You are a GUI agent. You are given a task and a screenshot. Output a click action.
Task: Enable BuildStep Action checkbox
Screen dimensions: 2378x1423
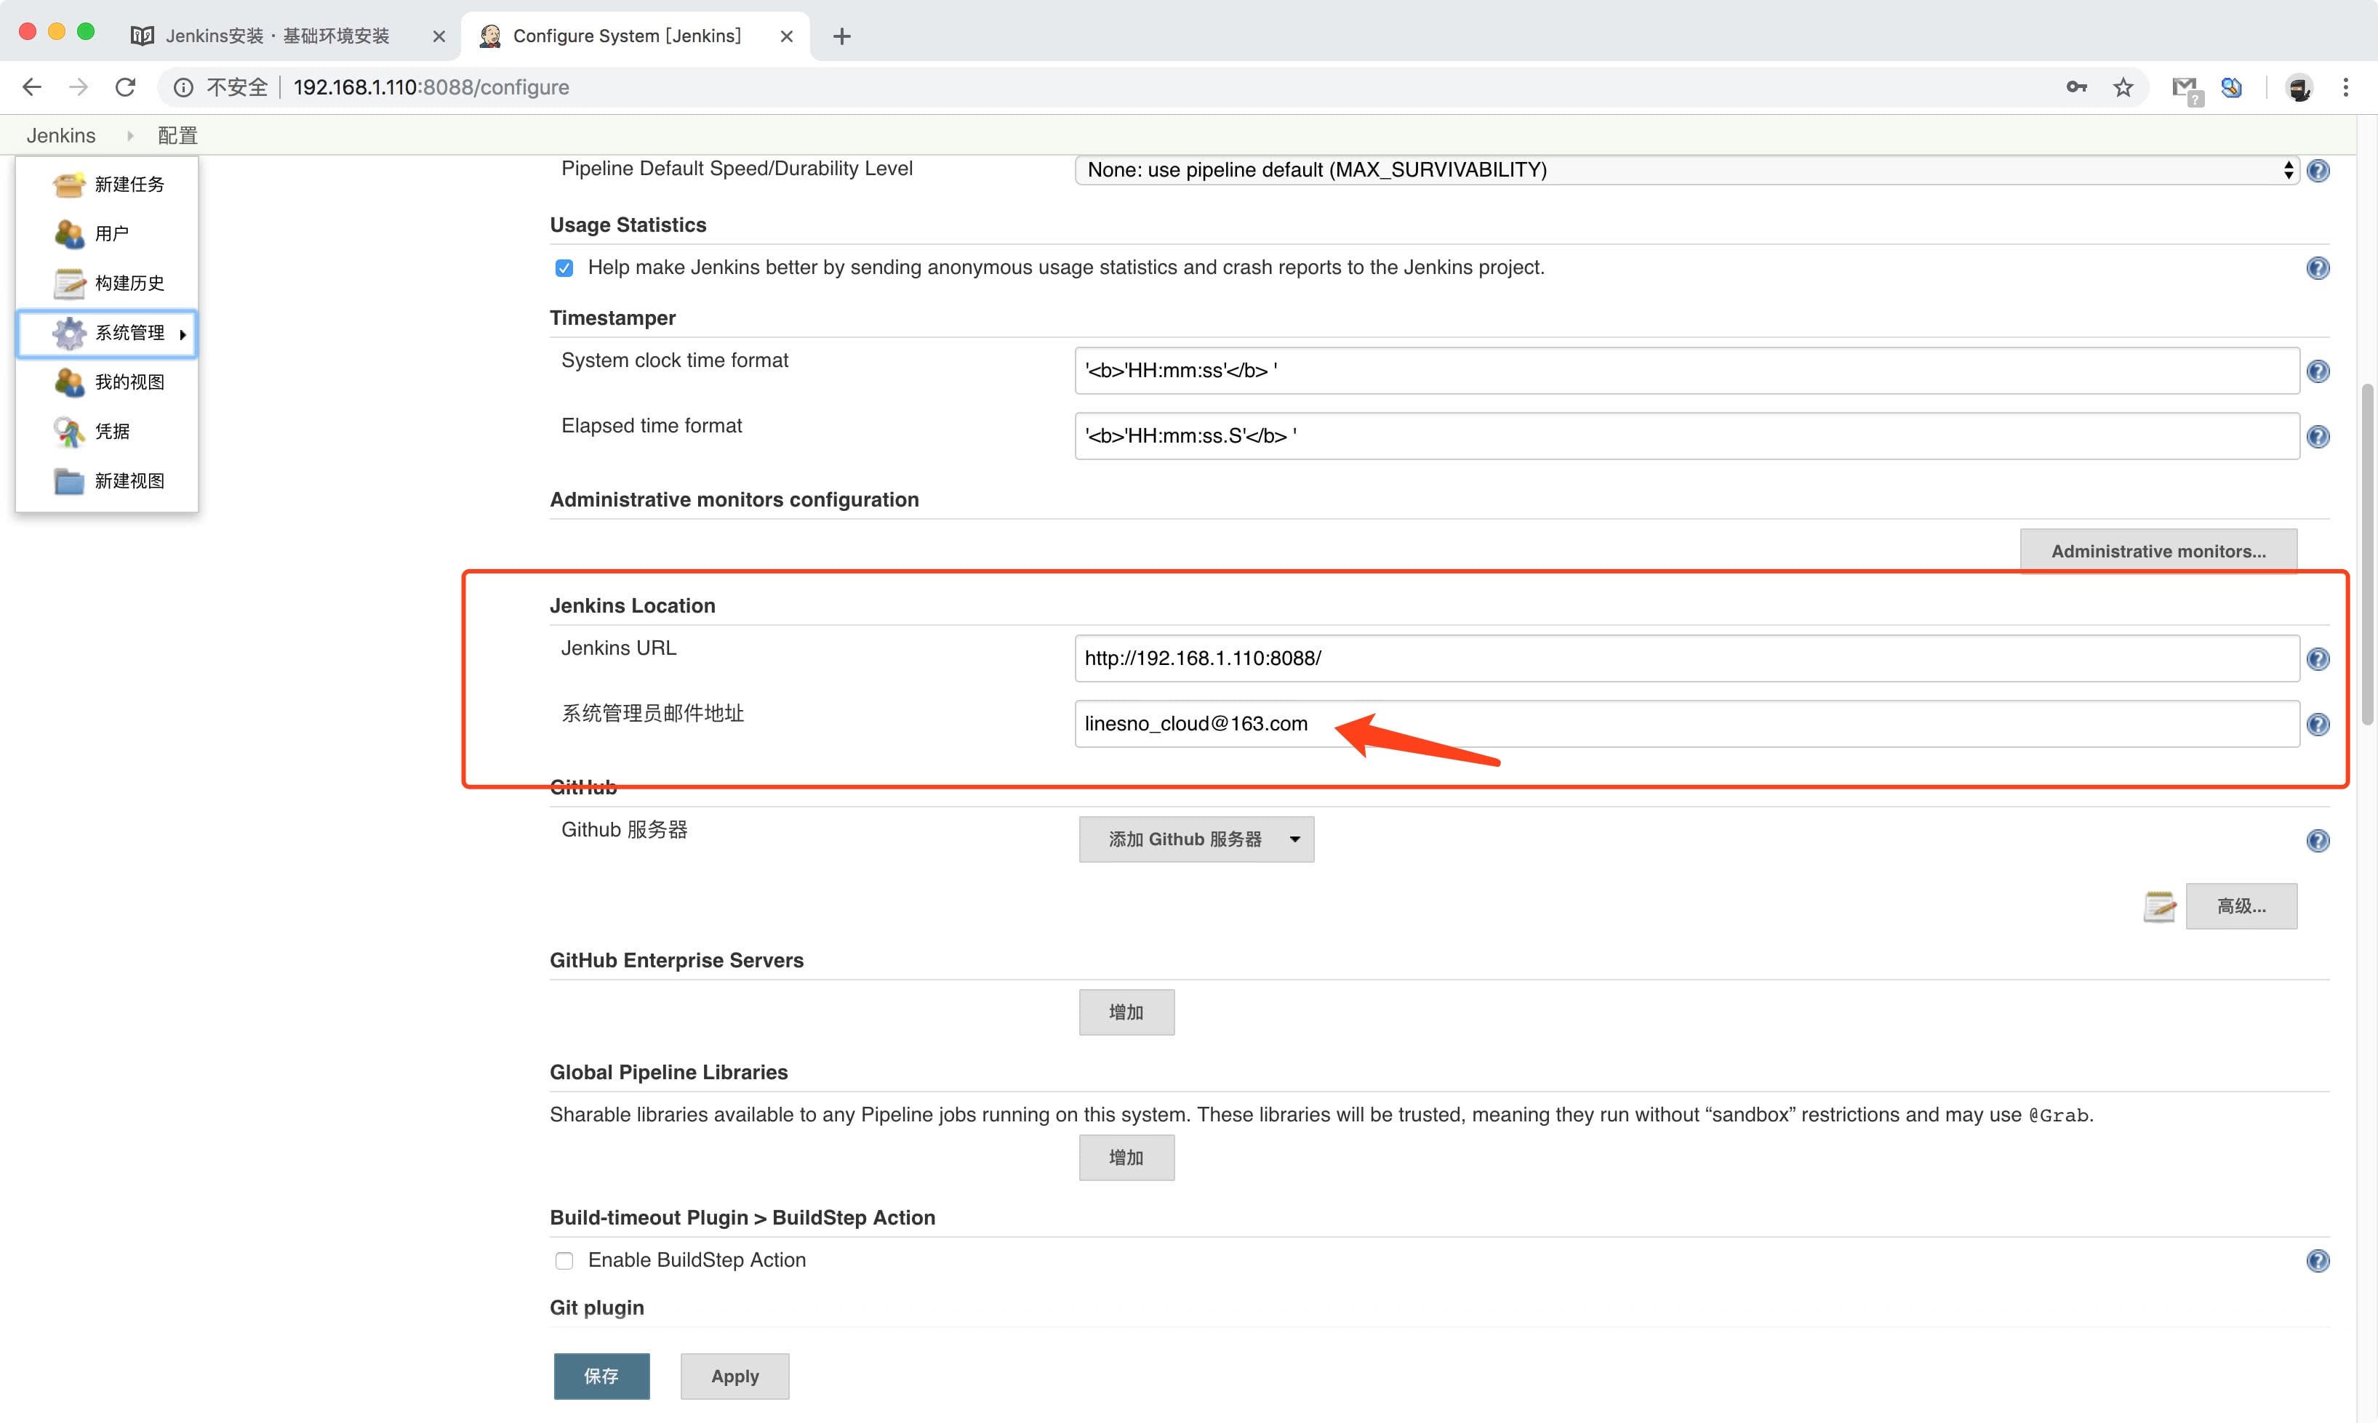pyautogui.click(x=564, y=1260)
